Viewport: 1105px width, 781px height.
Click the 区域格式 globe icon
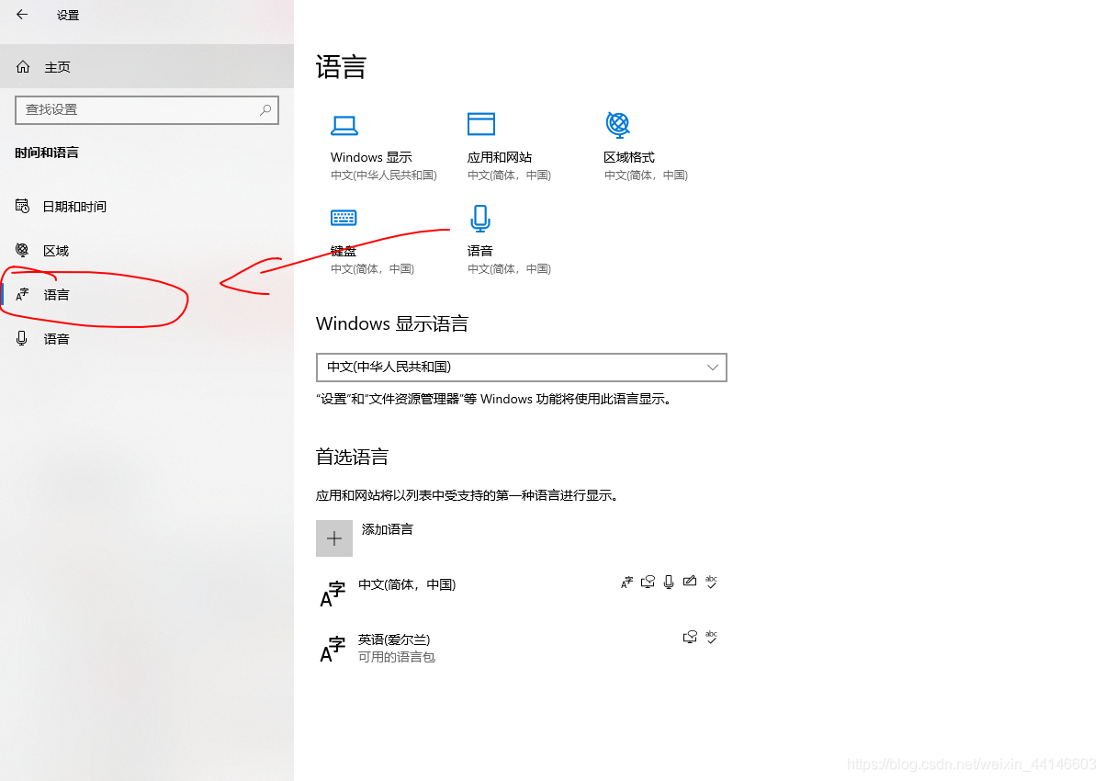click(618, 124)
